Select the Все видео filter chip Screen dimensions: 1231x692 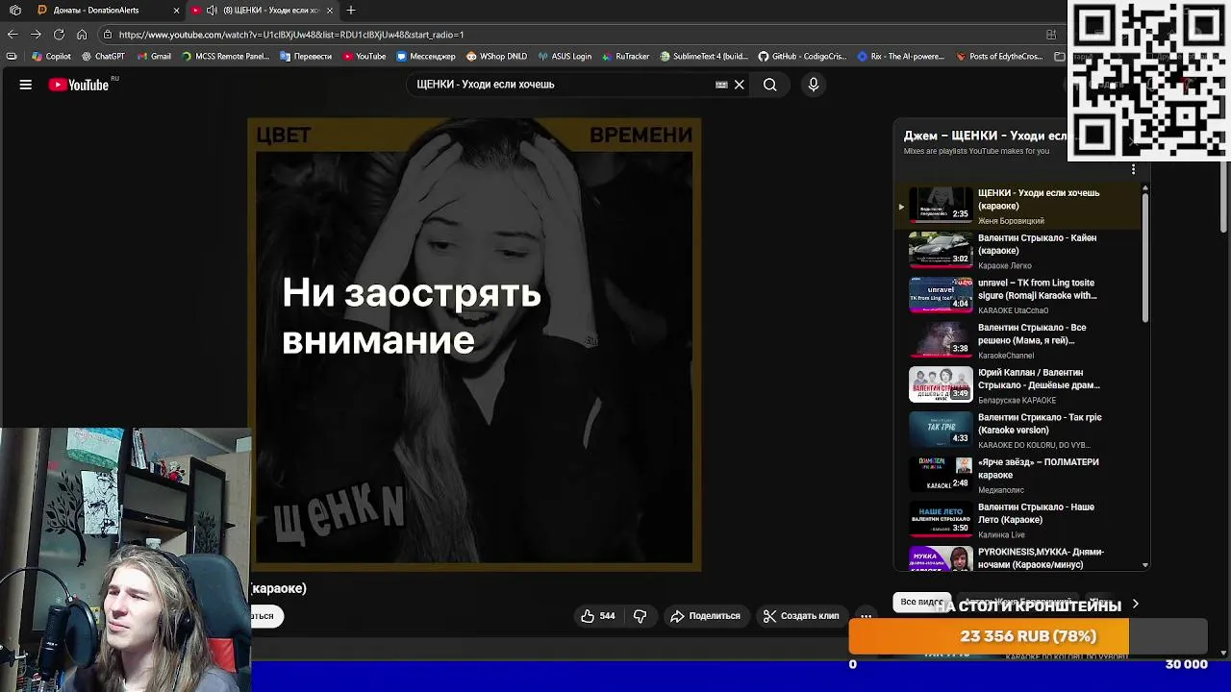pos(921,602)
